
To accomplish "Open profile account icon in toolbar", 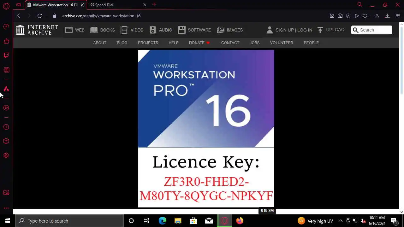I will pyautogui.click(x=377, y=16).
